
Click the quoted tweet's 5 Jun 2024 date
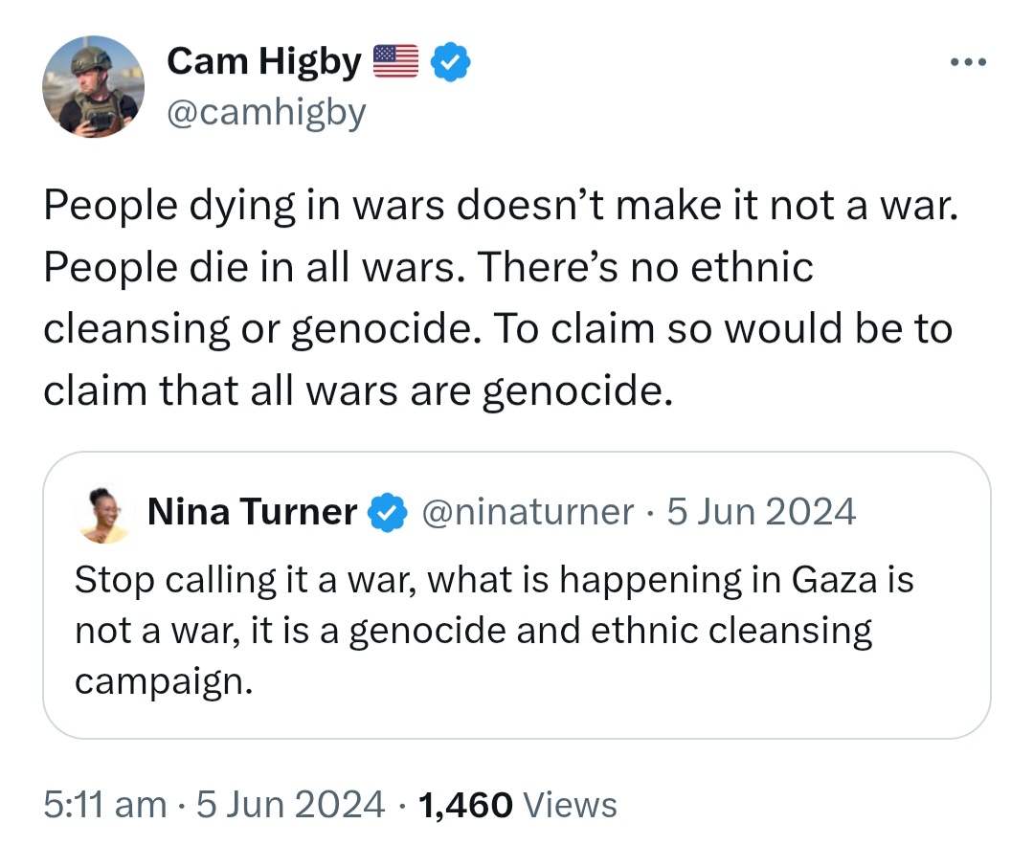click(761, 511)
